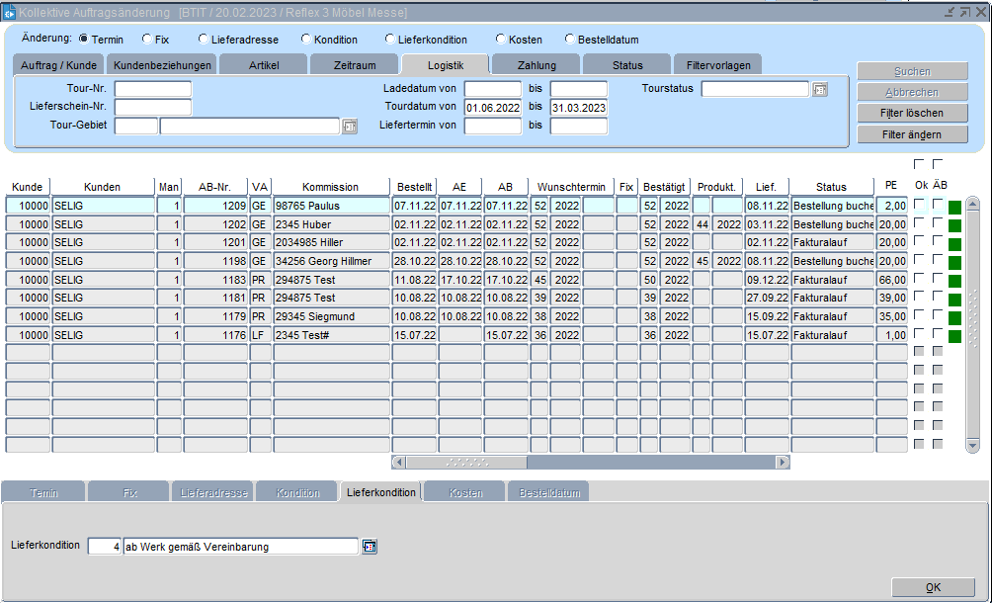The height and width of the screenshot is (603, 992).
Task: Click the table's vertical scrollbar up arrow
Action: [x=972, y=206]
